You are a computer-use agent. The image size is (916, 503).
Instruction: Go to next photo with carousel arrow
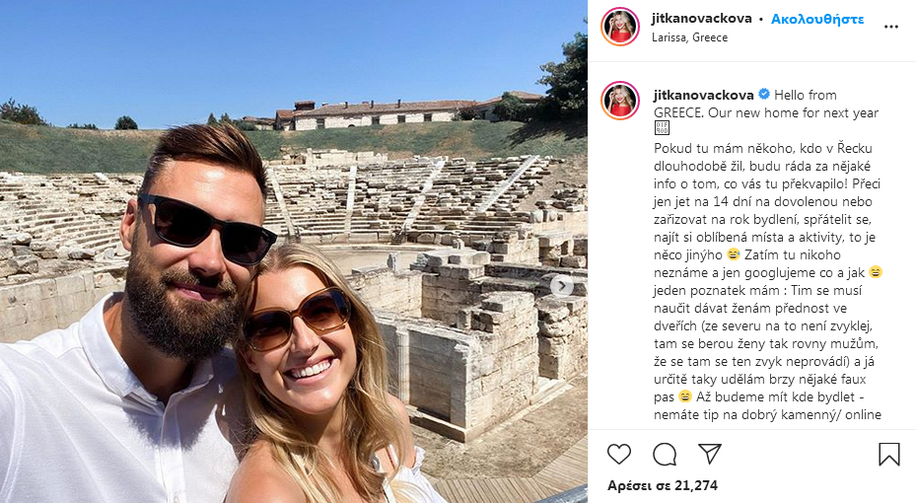(562, 286)
